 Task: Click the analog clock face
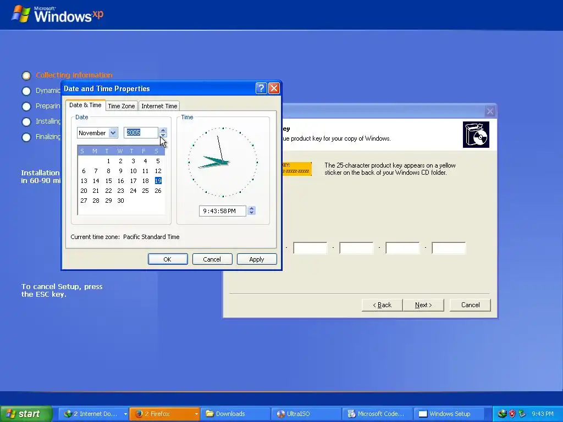pos(223,162)
